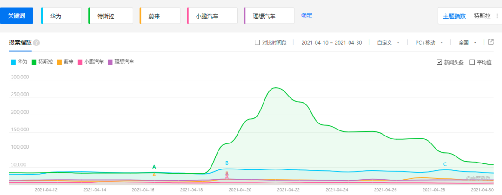Click the blue news marker C on chart
This screenshot has width=502, height=195.
point(445,164)
